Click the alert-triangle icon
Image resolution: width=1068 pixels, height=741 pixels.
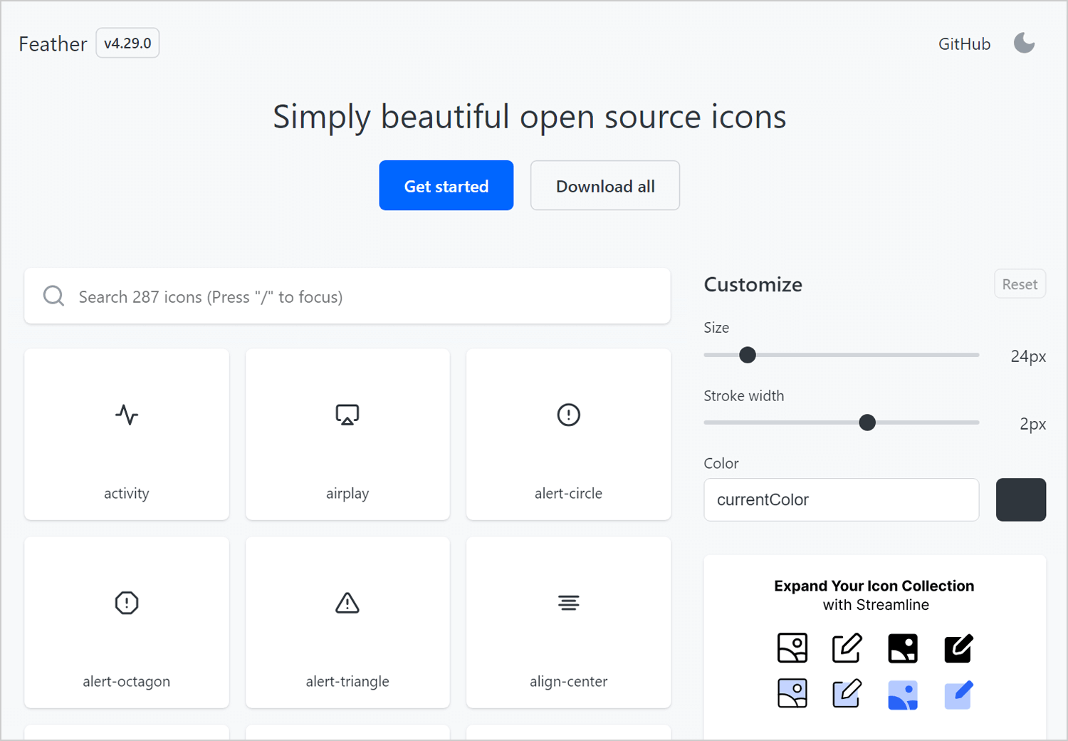[347, 603]
